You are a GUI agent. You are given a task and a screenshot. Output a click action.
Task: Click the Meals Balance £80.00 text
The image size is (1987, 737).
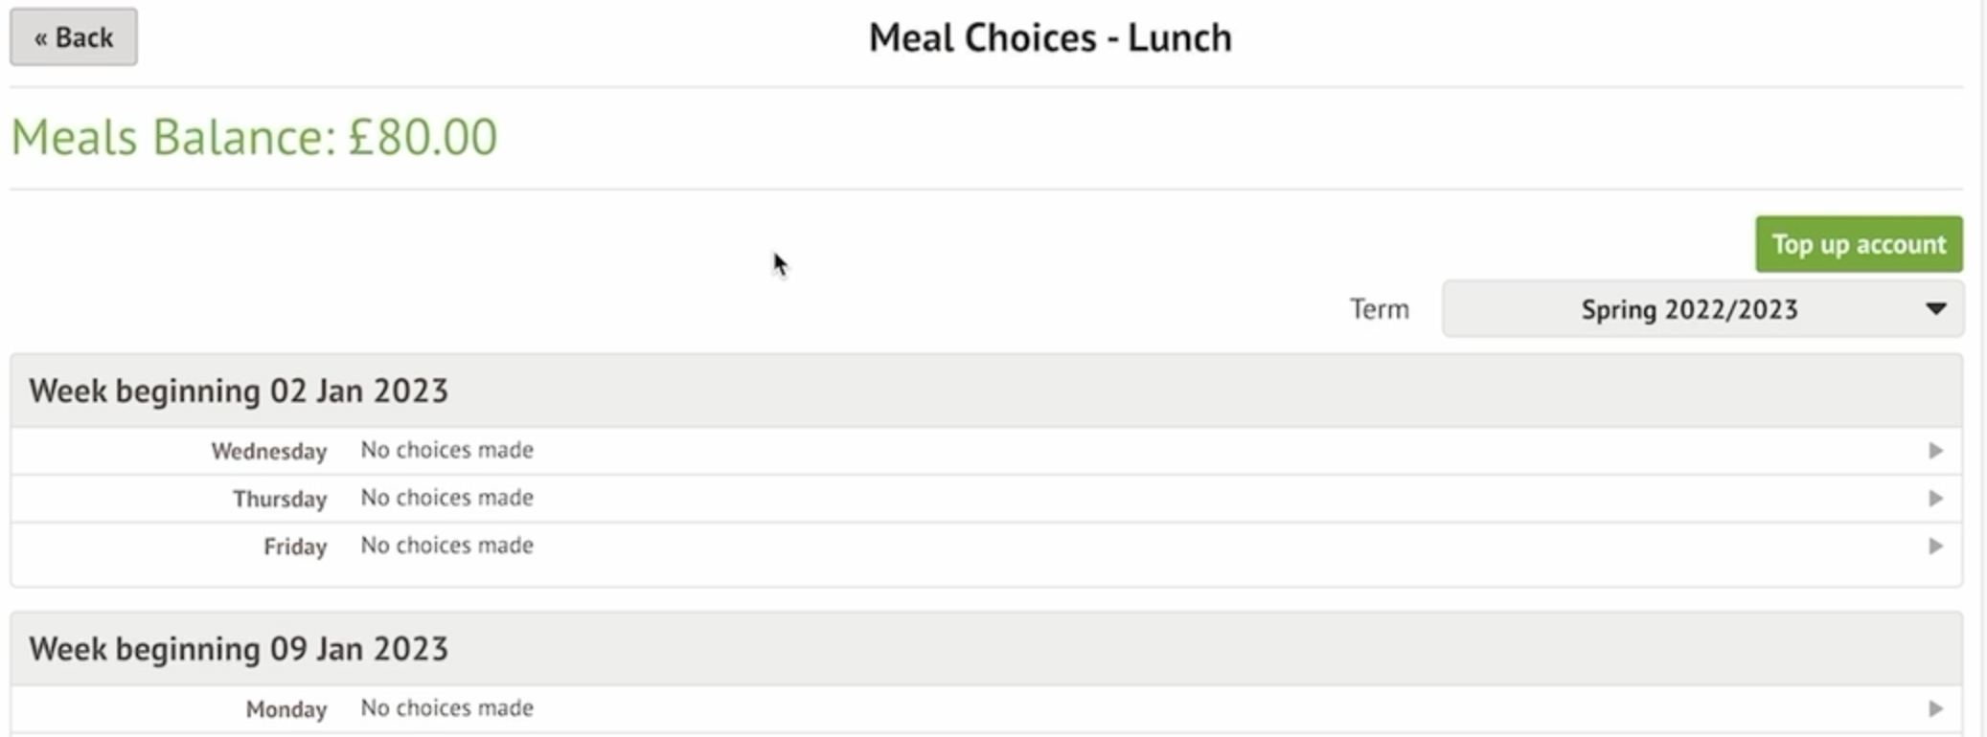(254, 137)
